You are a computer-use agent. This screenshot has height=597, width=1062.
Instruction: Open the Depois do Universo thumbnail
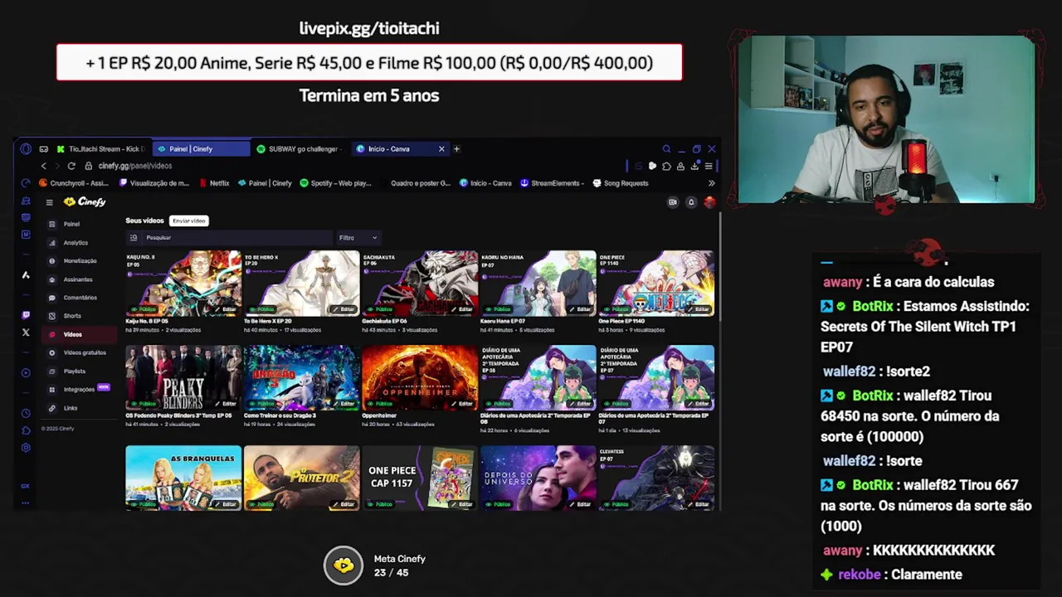point(538,478)
